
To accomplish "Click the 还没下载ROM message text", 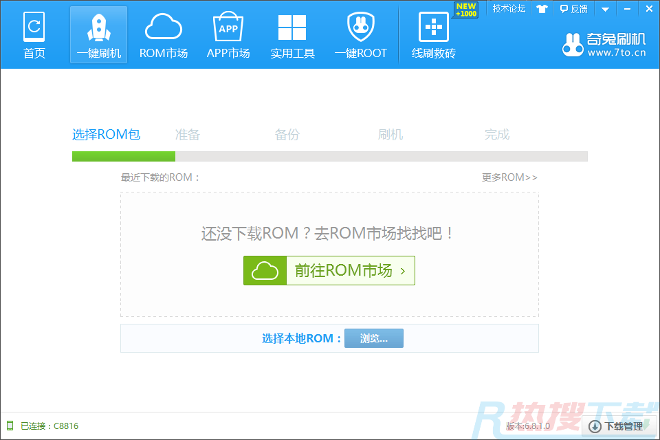I will (x=327, y=233).
